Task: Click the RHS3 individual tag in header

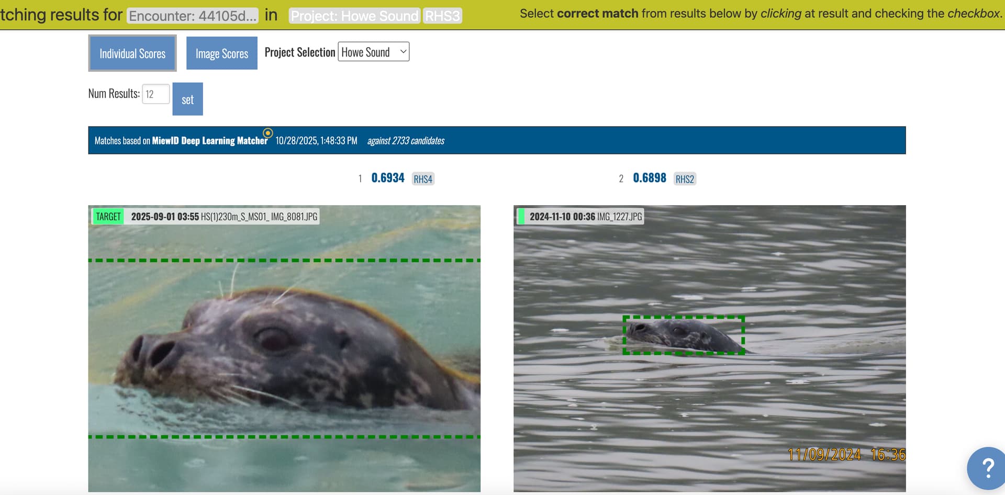Action: point(442,16)
